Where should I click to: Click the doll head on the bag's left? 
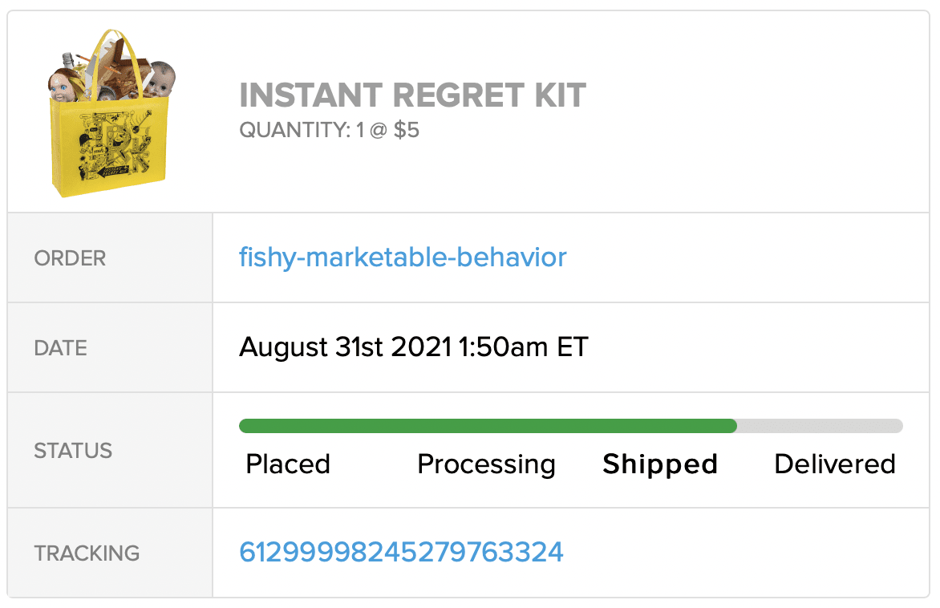pos(62,83)
